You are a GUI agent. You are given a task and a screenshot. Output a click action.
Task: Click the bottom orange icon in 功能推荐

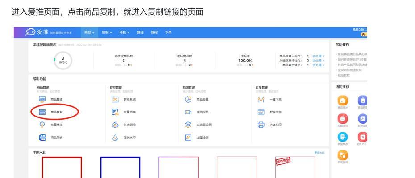pyautogui.click(x=343, y=155)
